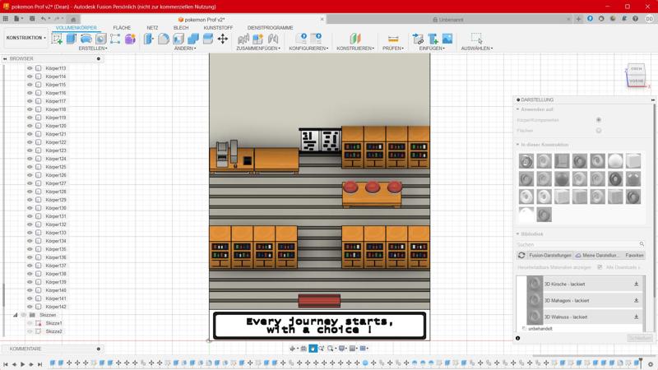The width and height of the screenshot is (658, 370).
Task: Hide Körper113 with its eye icon
Action: (x=30, y=68)
